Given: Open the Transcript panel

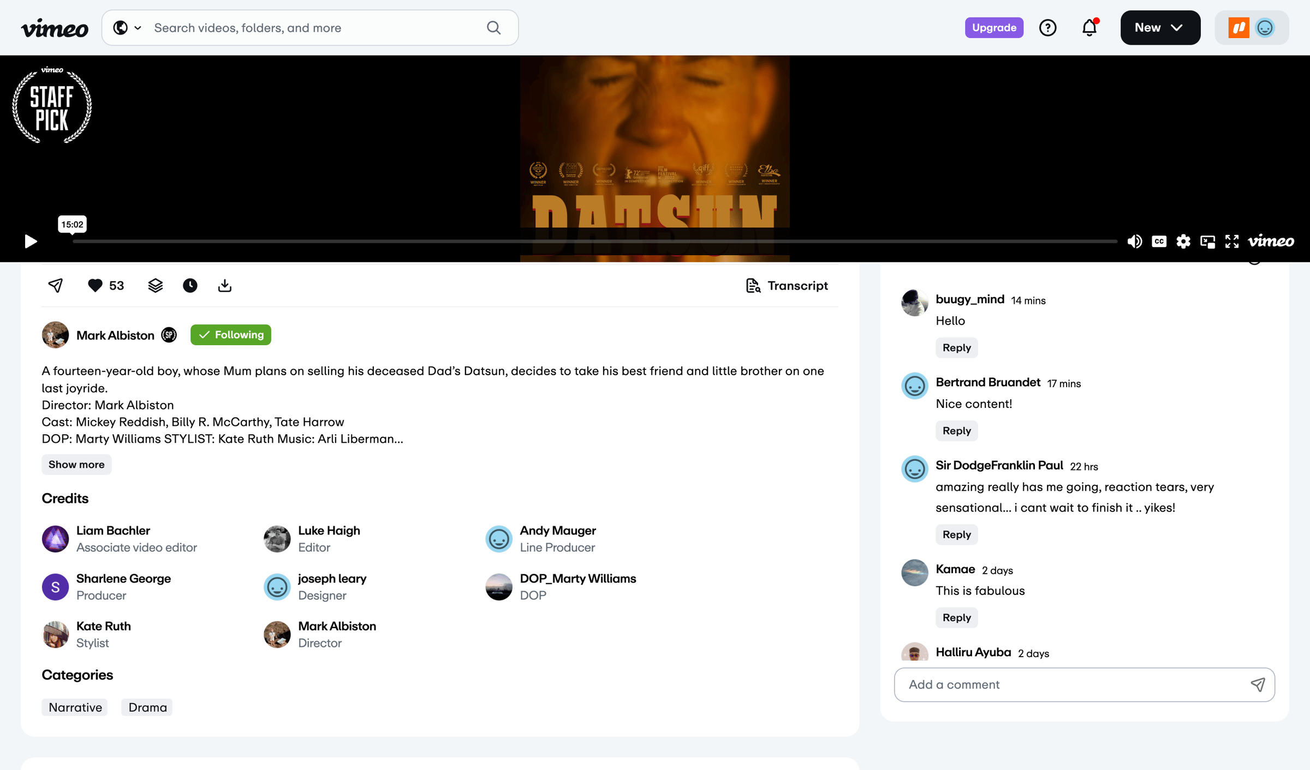Looking at the screenshot, I should coord(787,285).
